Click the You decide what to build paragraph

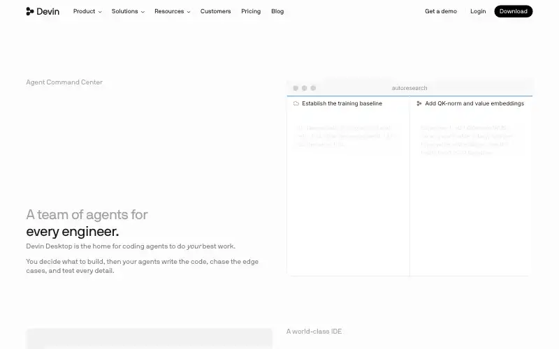pos(143,266)
